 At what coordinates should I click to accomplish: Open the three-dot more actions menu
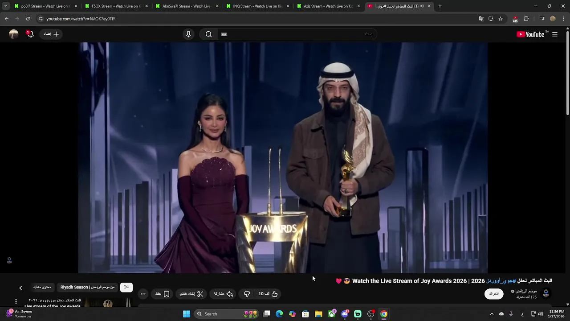click(x=143, y=294)
